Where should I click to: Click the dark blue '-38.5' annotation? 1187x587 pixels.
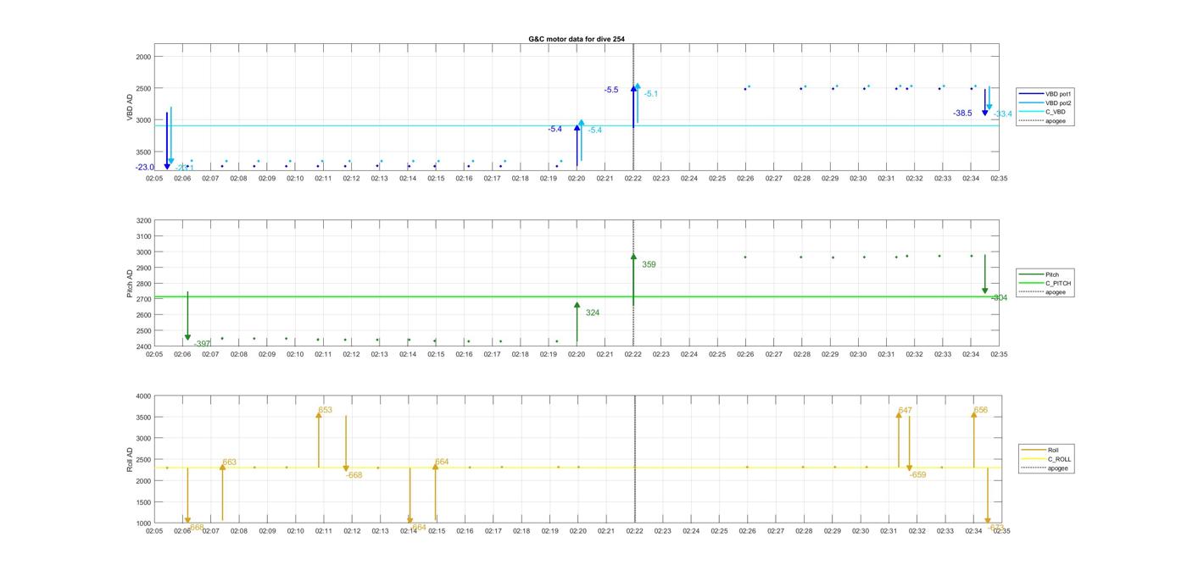click(962, 113)
